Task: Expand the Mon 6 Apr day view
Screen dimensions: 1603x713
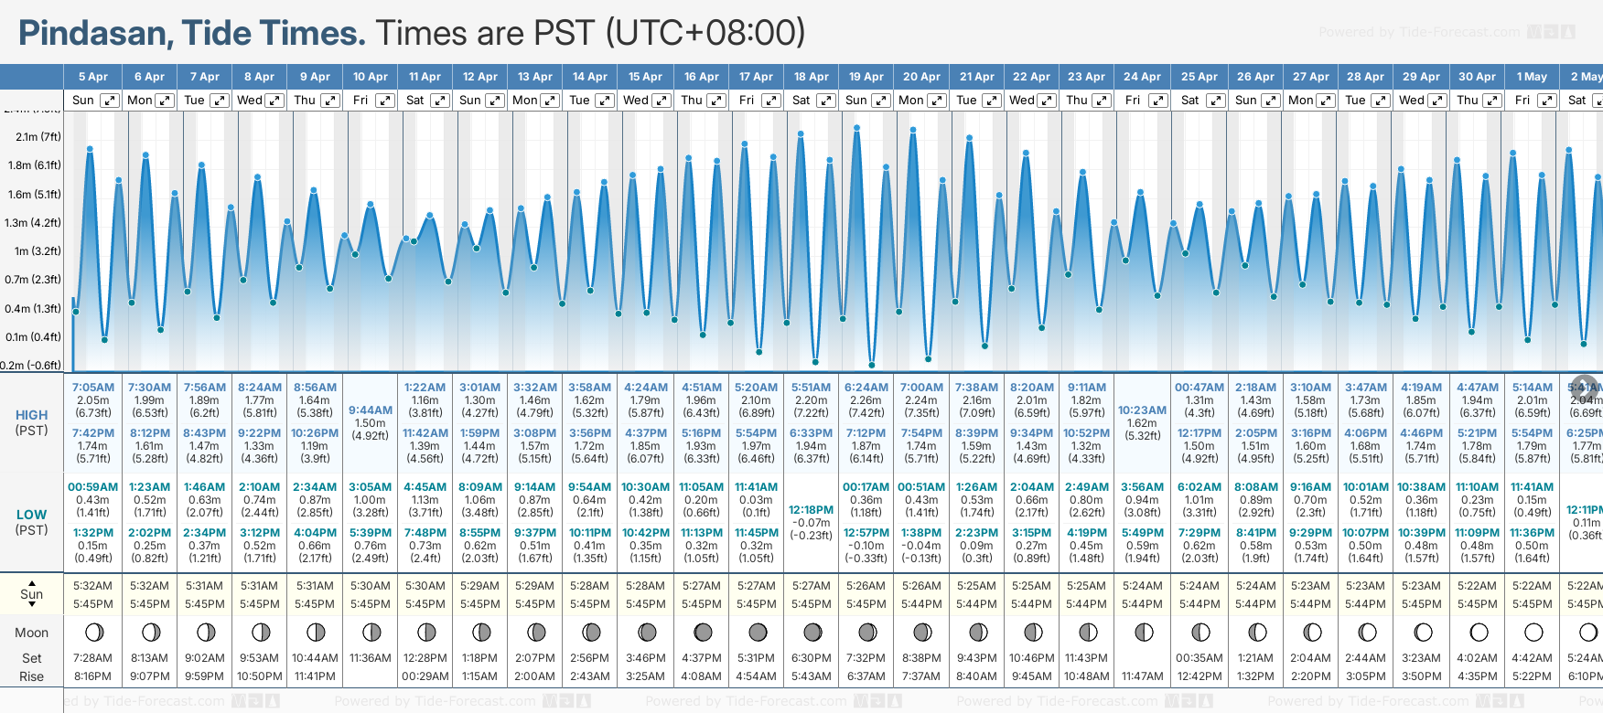Action: 165,101
